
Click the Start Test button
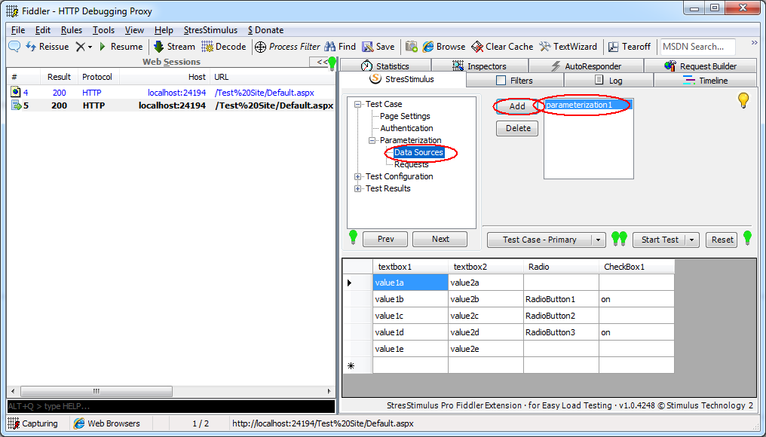point(660,240)
